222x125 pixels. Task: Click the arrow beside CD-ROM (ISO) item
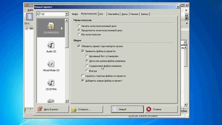click(x=62, y=28)
